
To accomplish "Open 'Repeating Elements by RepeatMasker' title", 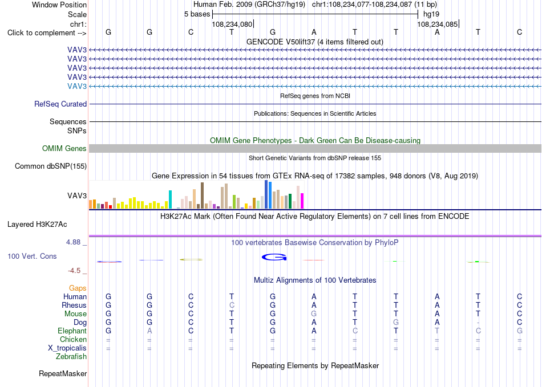I will (315, 365).
